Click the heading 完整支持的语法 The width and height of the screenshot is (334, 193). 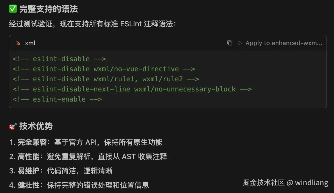tap(48, 9)
